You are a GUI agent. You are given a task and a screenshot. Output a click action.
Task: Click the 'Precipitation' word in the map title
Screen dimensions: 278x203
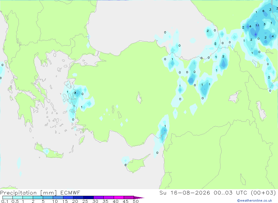[x=18, y=193]
